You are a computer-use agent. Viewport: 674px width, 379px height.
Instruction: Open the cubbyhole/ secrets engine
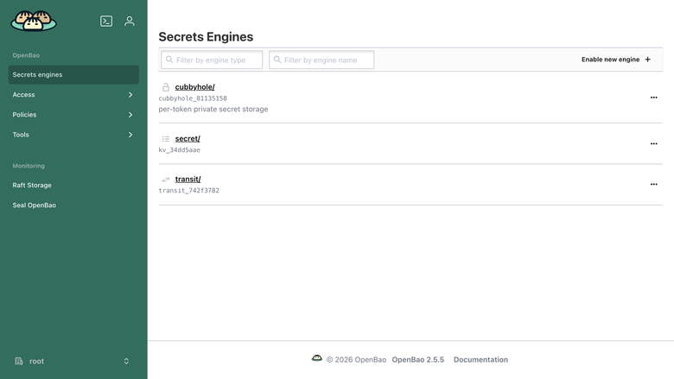[x=194, y=86]
